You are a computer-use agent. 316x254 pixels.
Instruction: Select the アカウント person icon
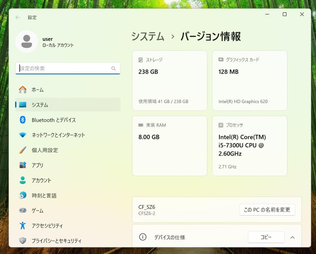click(x=23, y=180)
